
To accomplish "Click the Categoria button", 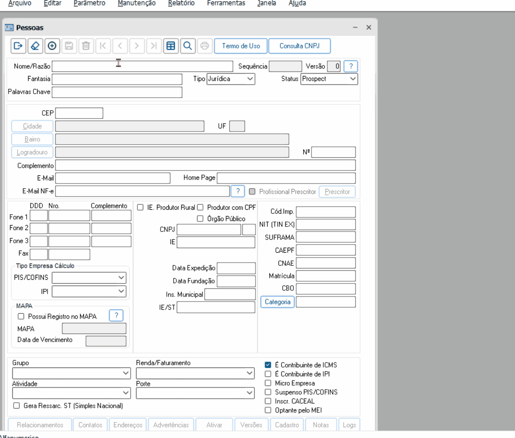I will click(x=277, y=302).
